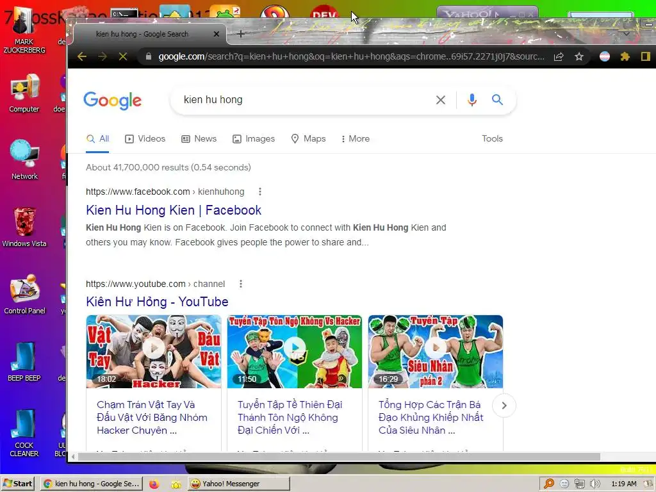The height and width of the screenshot is (492, 656).
Task: Open the new tab plus button
Action: point(241,34)
